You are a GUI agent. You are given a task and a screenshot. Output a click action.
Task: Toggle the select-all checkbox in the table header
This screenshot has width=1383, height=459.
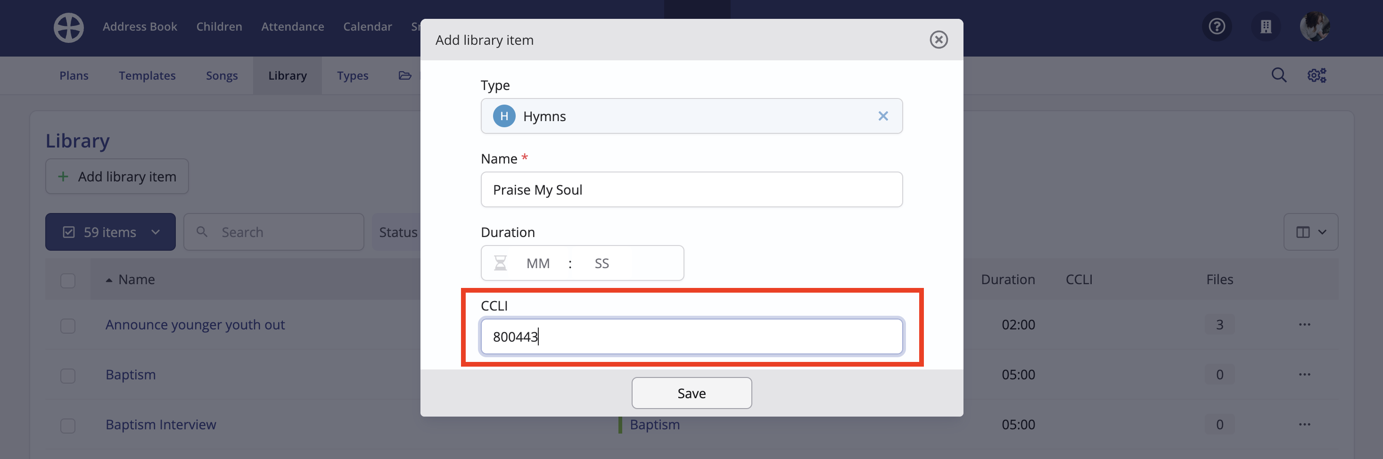68,280
